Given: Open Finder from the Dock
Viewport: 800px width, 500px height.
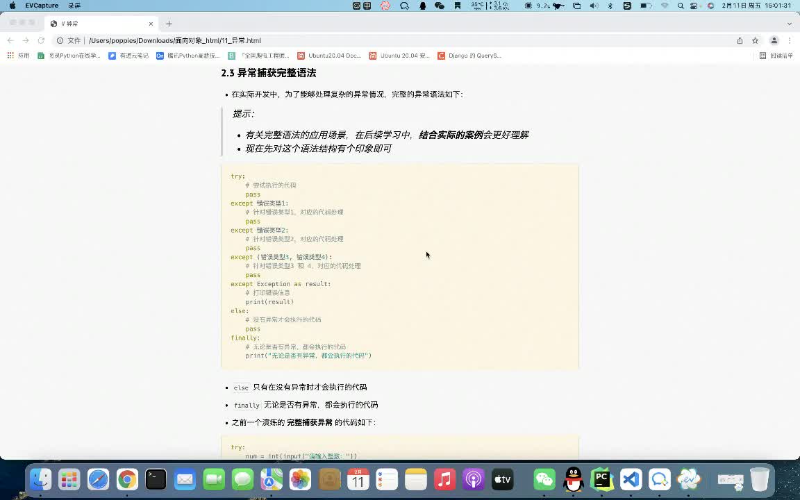Looking at the screenshot, I should pos(40,480).
